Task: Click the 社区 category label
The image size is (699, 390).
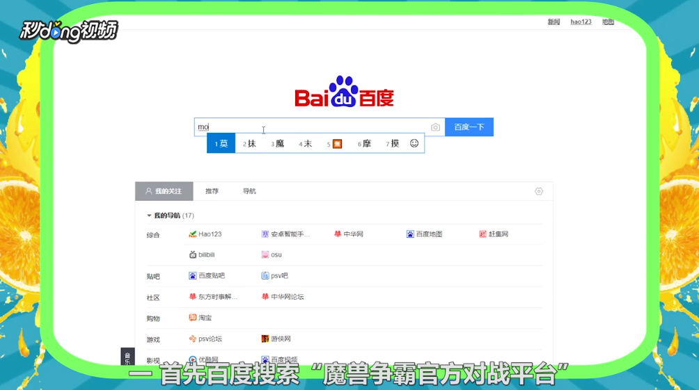Action: 153,298
